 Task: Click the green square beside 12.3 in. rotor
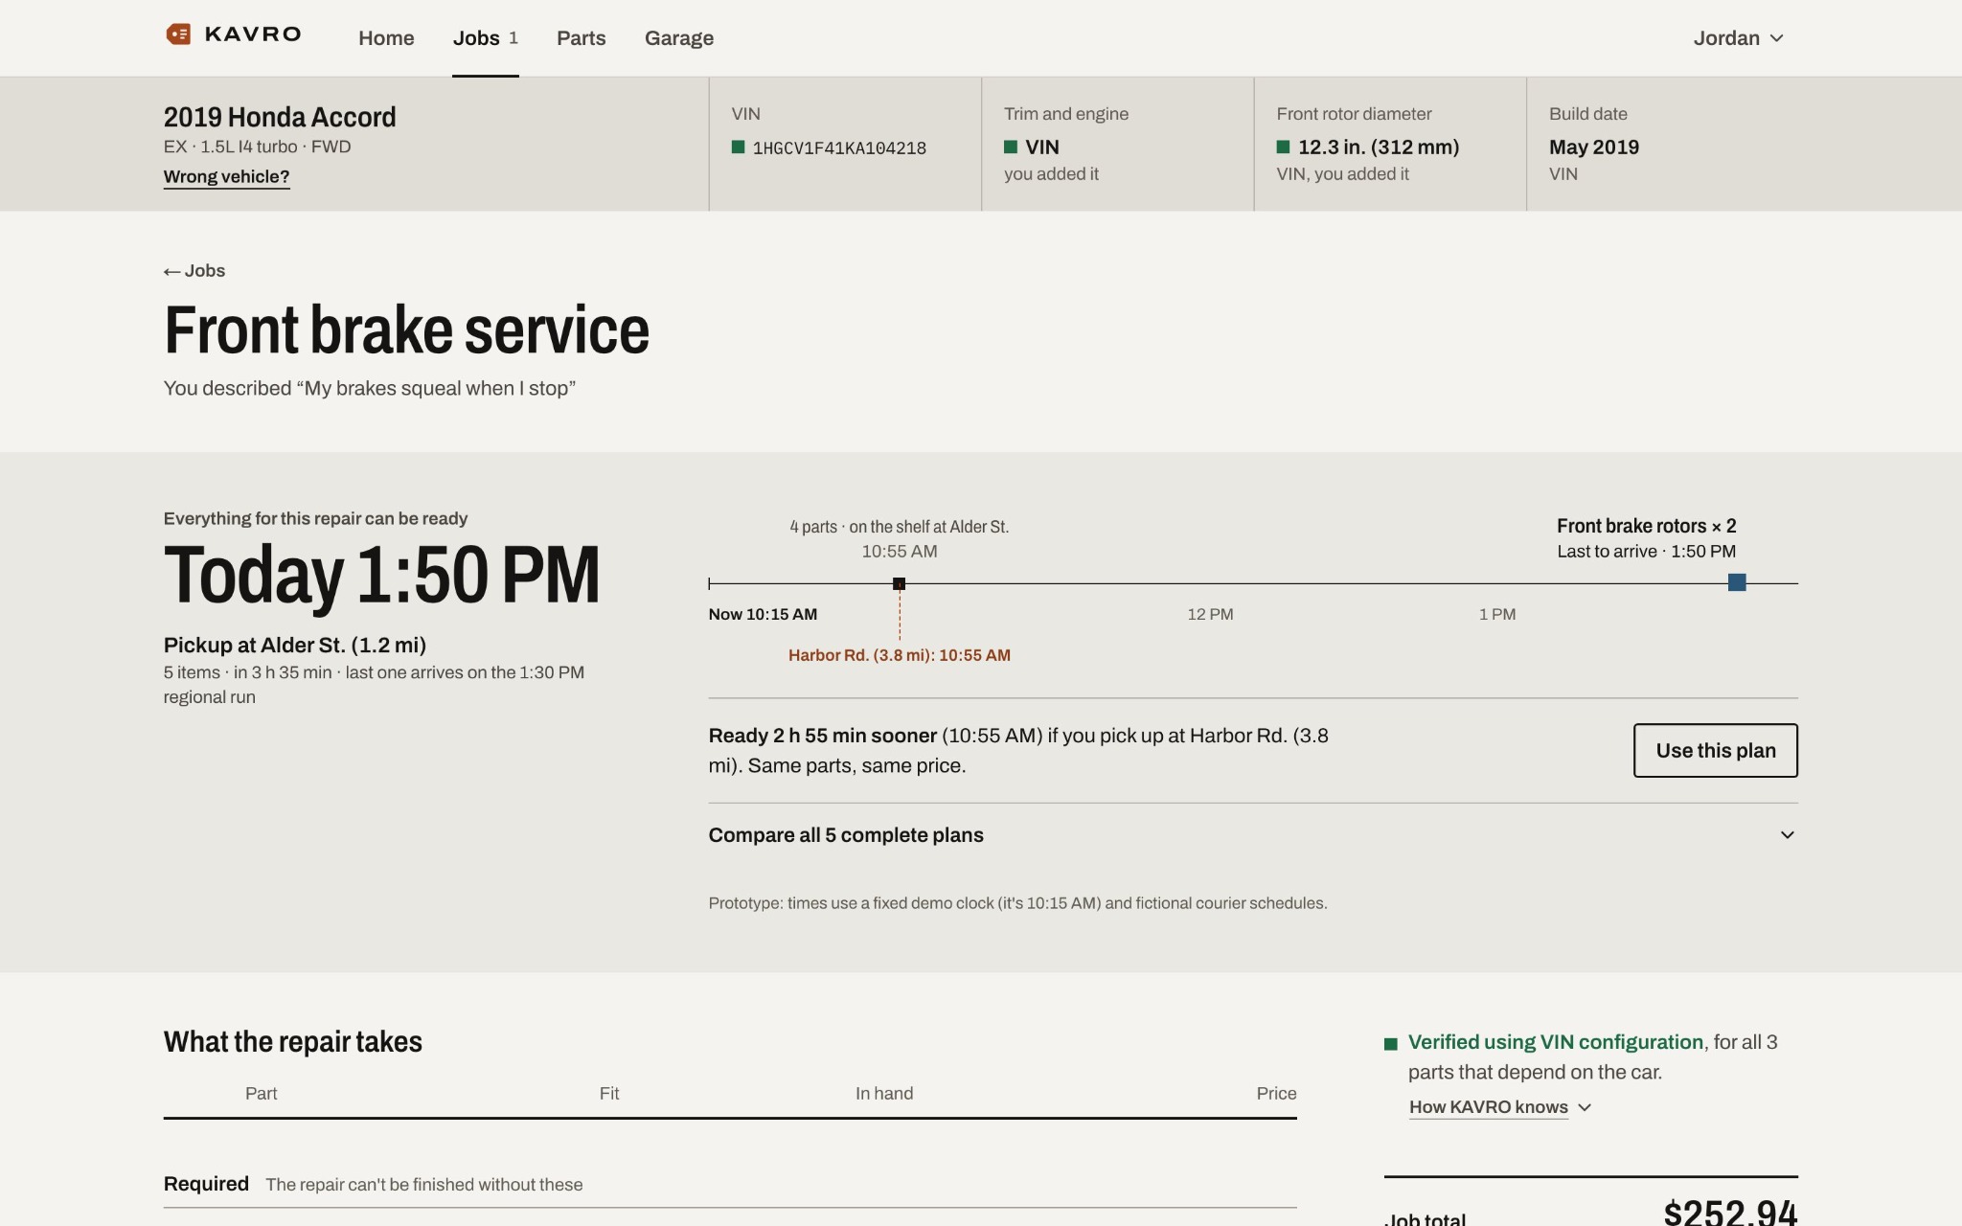(1283, 148)
